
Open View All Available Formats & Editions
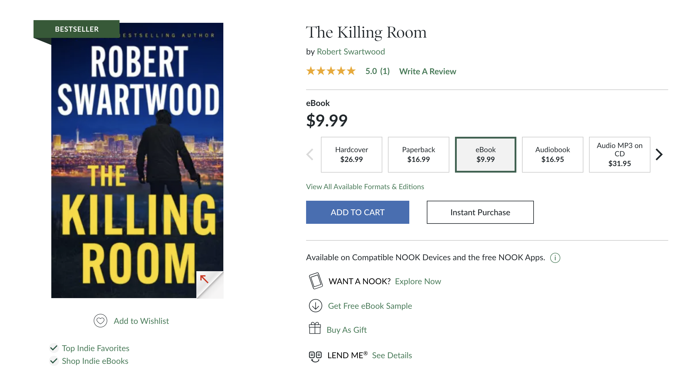coord(365,187)
